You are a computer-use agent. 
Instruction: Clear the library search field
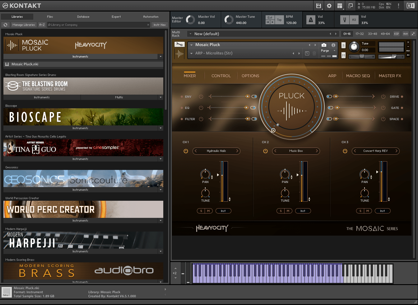[148, 25]
